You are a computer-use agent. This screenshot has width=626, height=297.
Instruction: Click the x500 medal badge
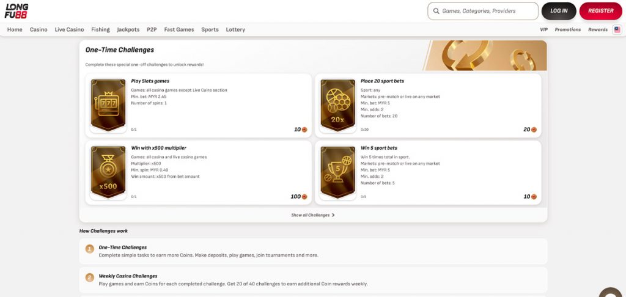[x=108, y=172]
